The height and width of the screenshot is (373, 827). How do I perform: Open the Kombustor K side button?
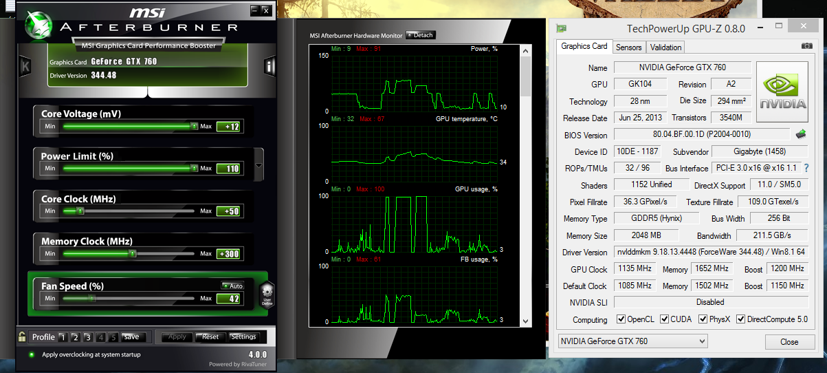pos(26,67)
